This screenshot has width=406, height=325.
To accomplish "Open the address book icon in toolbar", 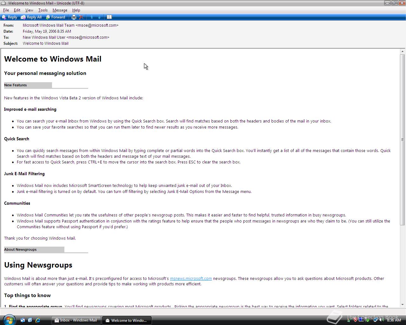I will tap(109, 17).
